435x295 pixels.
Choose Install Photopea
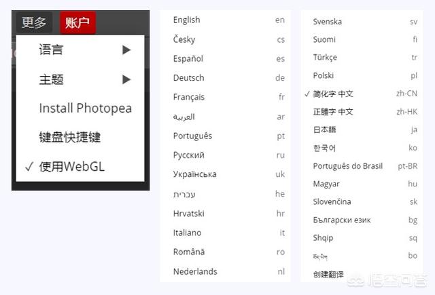pyautogui.click(x=80, y=109)
